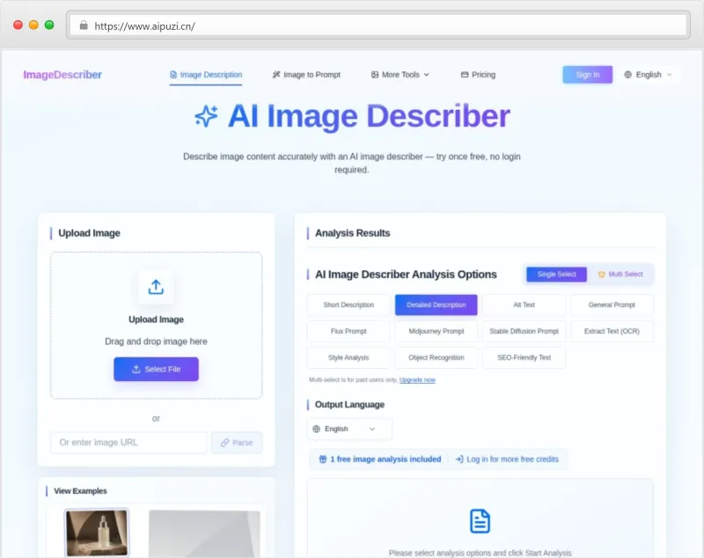Click the Sign In button

pyautogui.click(x=587, y=75)
